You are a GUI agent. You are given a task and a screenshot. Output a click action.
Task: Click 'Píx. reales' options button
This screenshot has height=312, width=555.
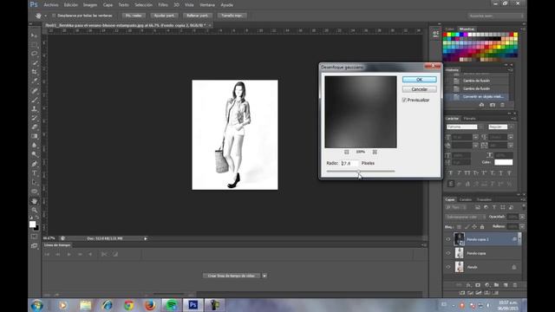[134, 16]
